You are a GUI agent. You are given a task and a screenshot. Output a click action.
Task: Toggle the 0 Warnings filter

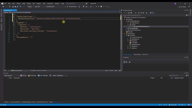pos(32,76)
